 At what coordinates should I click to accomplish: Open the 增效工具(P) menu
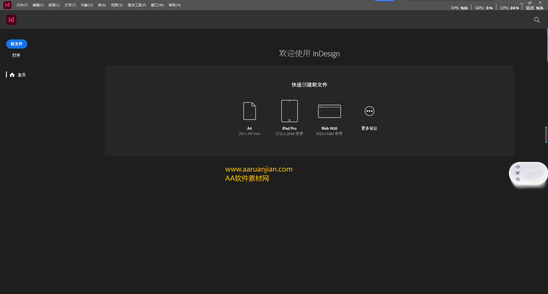[x=136, y=5]
